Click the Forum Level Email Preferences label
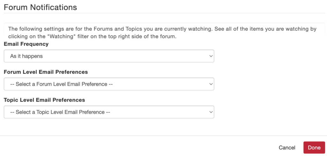This screenshot has height=157, width=327. point(46,72)
